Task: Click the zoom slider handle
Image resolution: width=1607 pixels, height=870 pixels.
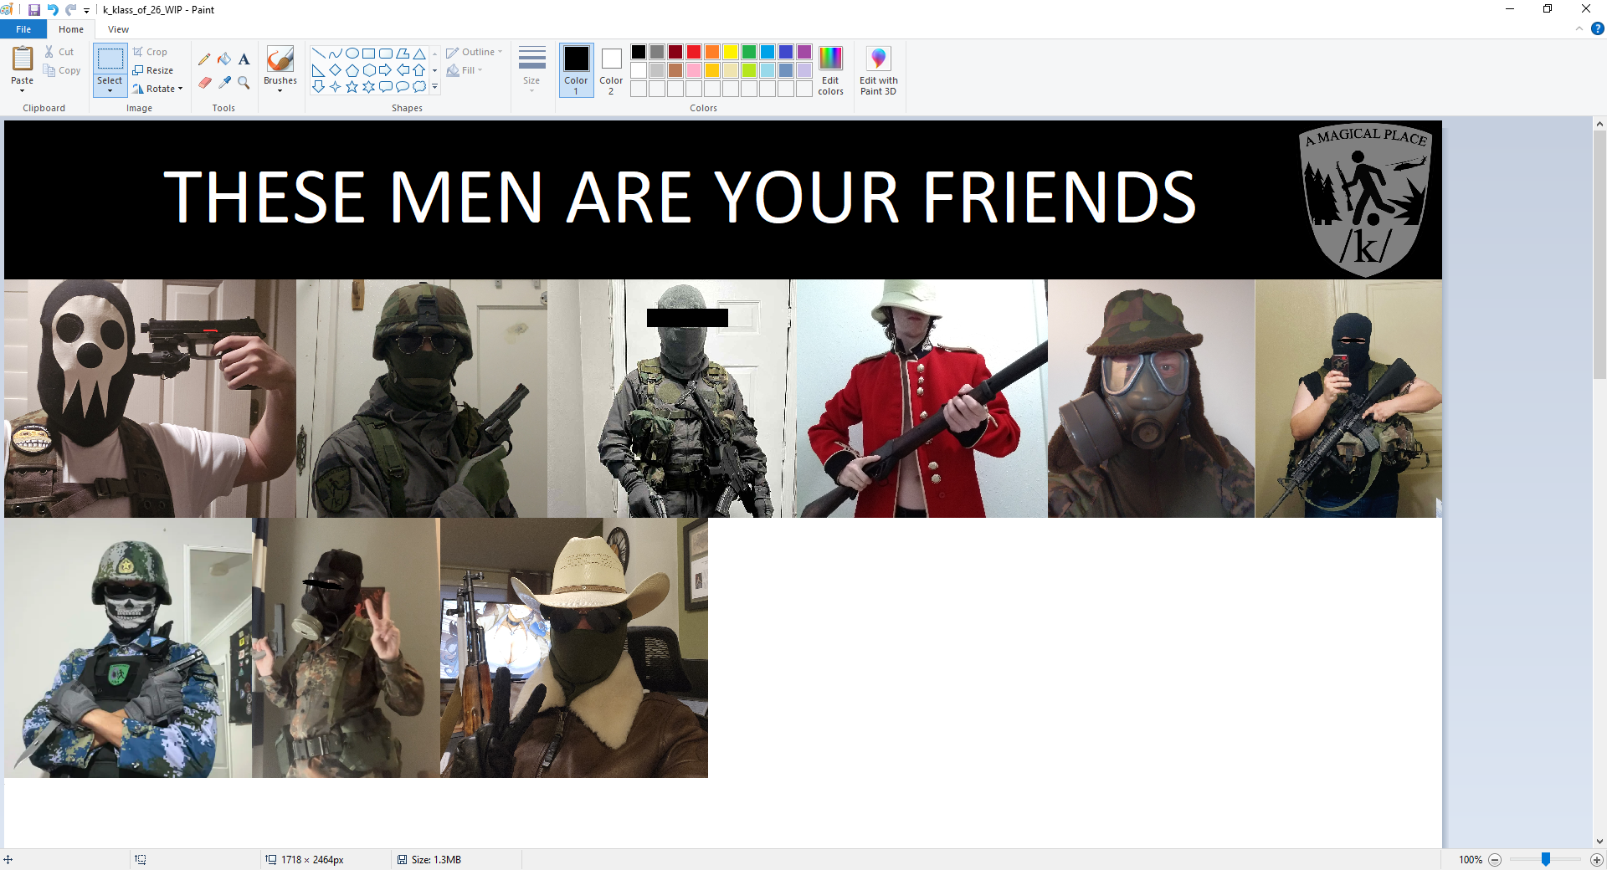Action: (x=1546, y=859)
